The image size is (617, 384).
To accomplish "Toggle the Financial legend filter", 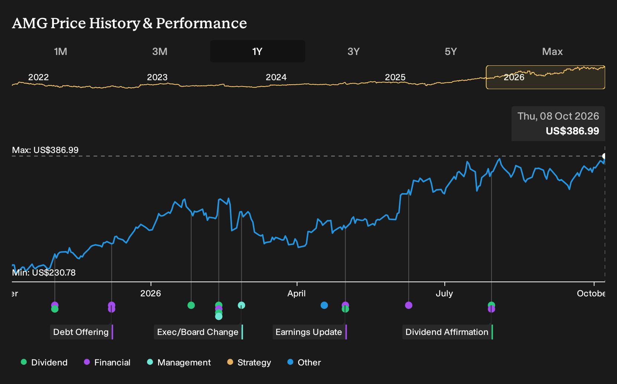I will tap(107, 362).
